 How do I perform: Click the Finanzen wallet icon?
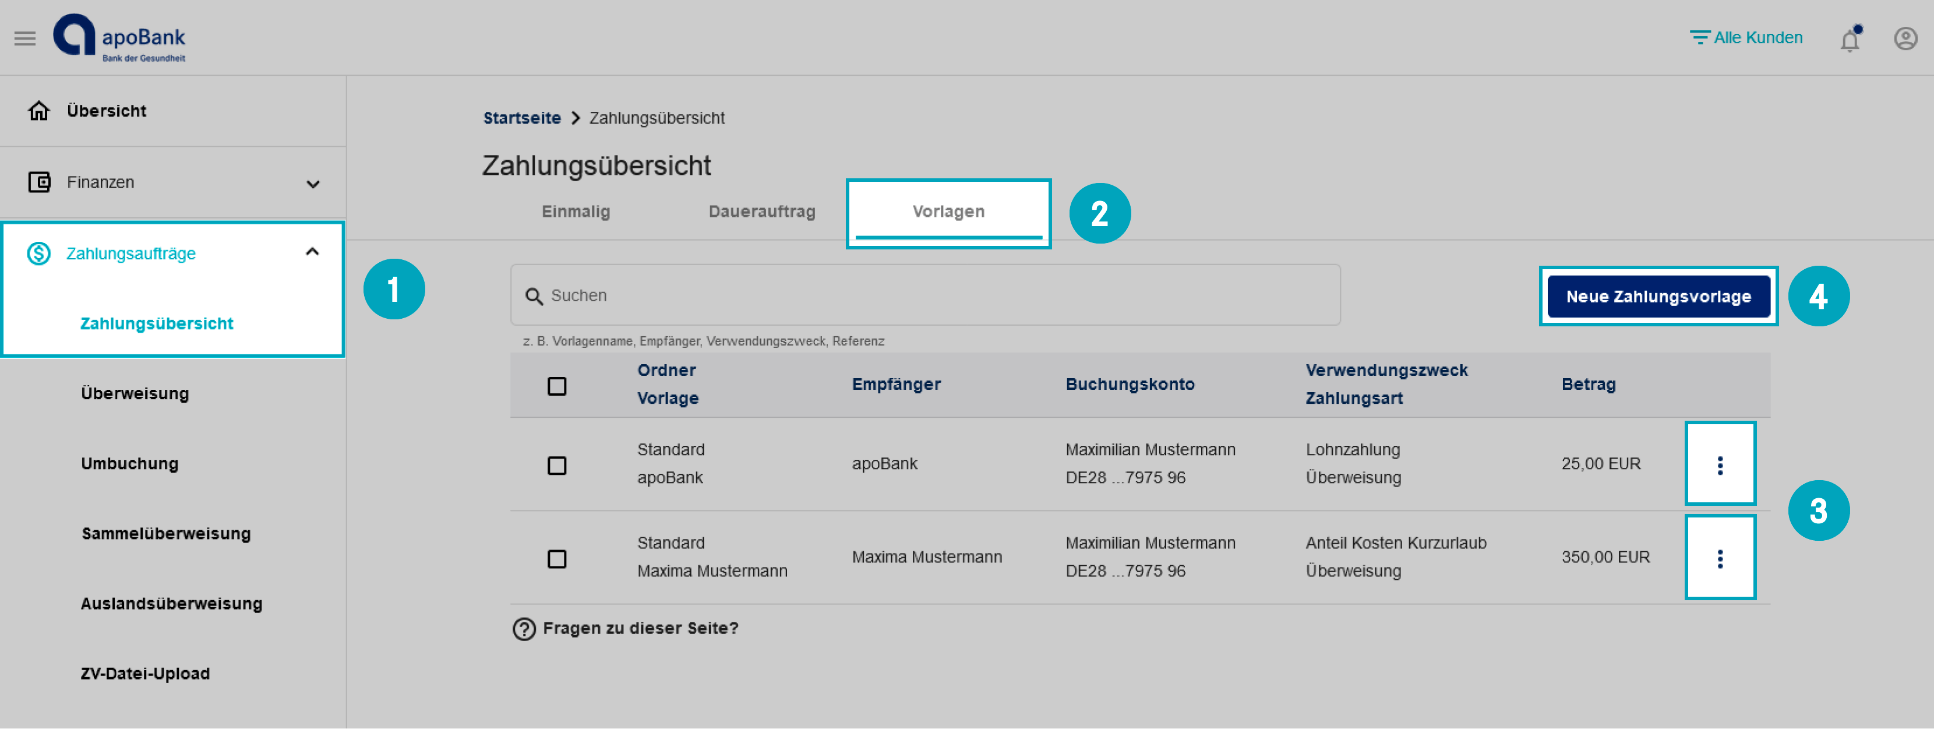click(39, 182)
